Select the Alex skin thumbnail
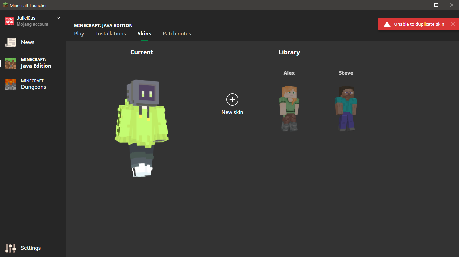The width and height of the screenshot is (459, 257). [289, 108]
